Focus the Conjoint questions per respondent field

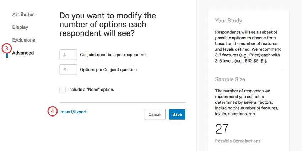click(68, 55)
